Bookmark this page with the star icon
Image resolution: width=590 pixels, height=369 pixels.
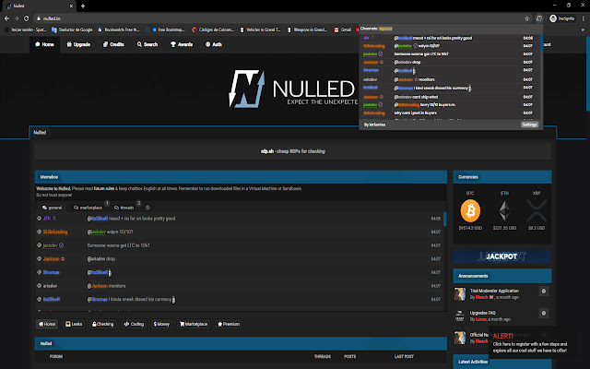526,18
